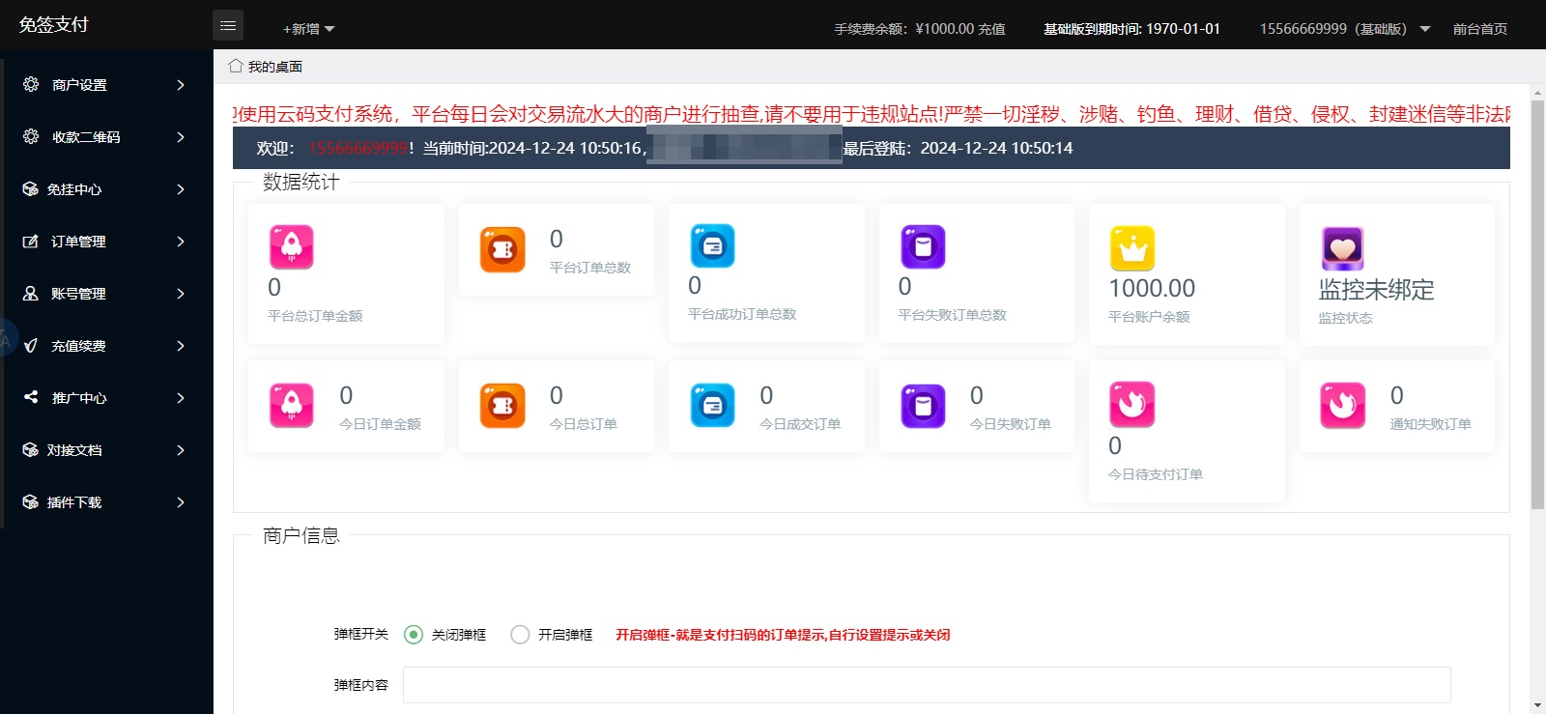Click the blue card icon for 今日成交订单
The width and height of the screenshot is (1546, 714).
pos(712,406)
